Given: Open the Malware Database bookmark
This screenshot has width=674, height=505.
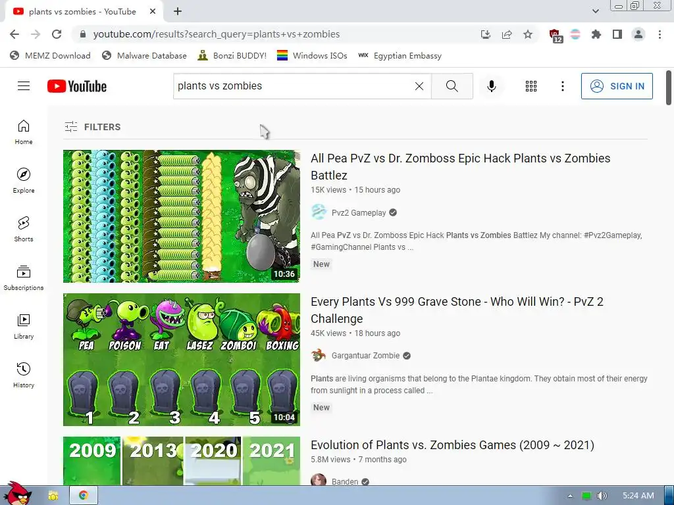Looking at the screenshot, I should click(144, 55).
